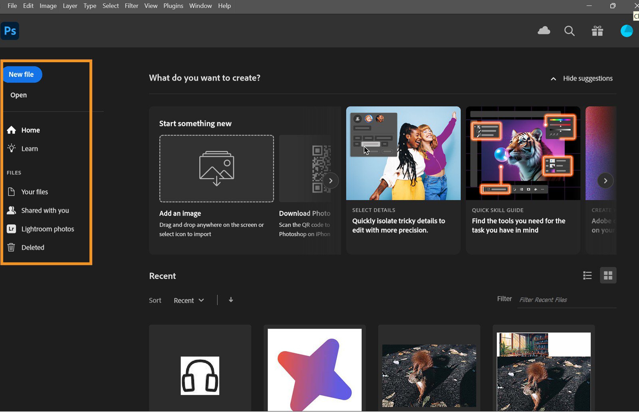Open Search in the top bar
The width and height of the screenshot is (639, 412).
[x=570, y=31]
